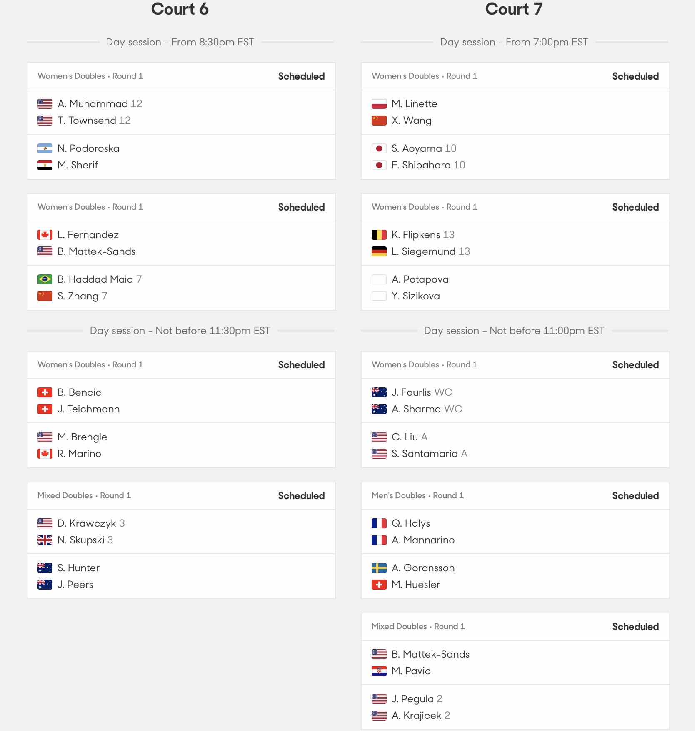This screenshot has height=731, width=695.
Task: Click the Germany flag next to L. Siegemund
Action: click(x=379, y=251)
